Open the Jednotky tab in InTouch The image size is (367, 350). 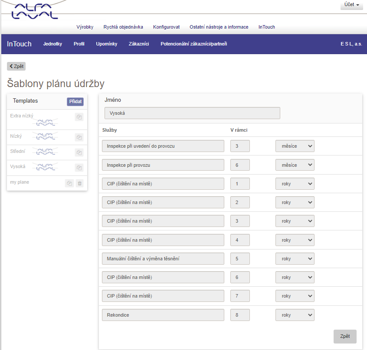[x=52, y=44]
